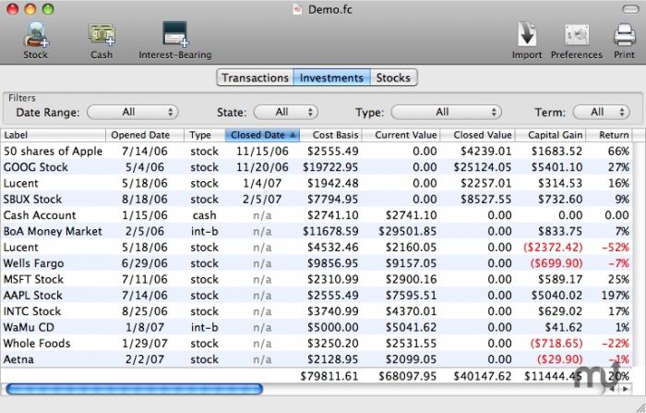Image resolution: width=646 pixels, height=413 pixels.
Task: Add an Interest-Bearing account
Action: coord(175,41)
